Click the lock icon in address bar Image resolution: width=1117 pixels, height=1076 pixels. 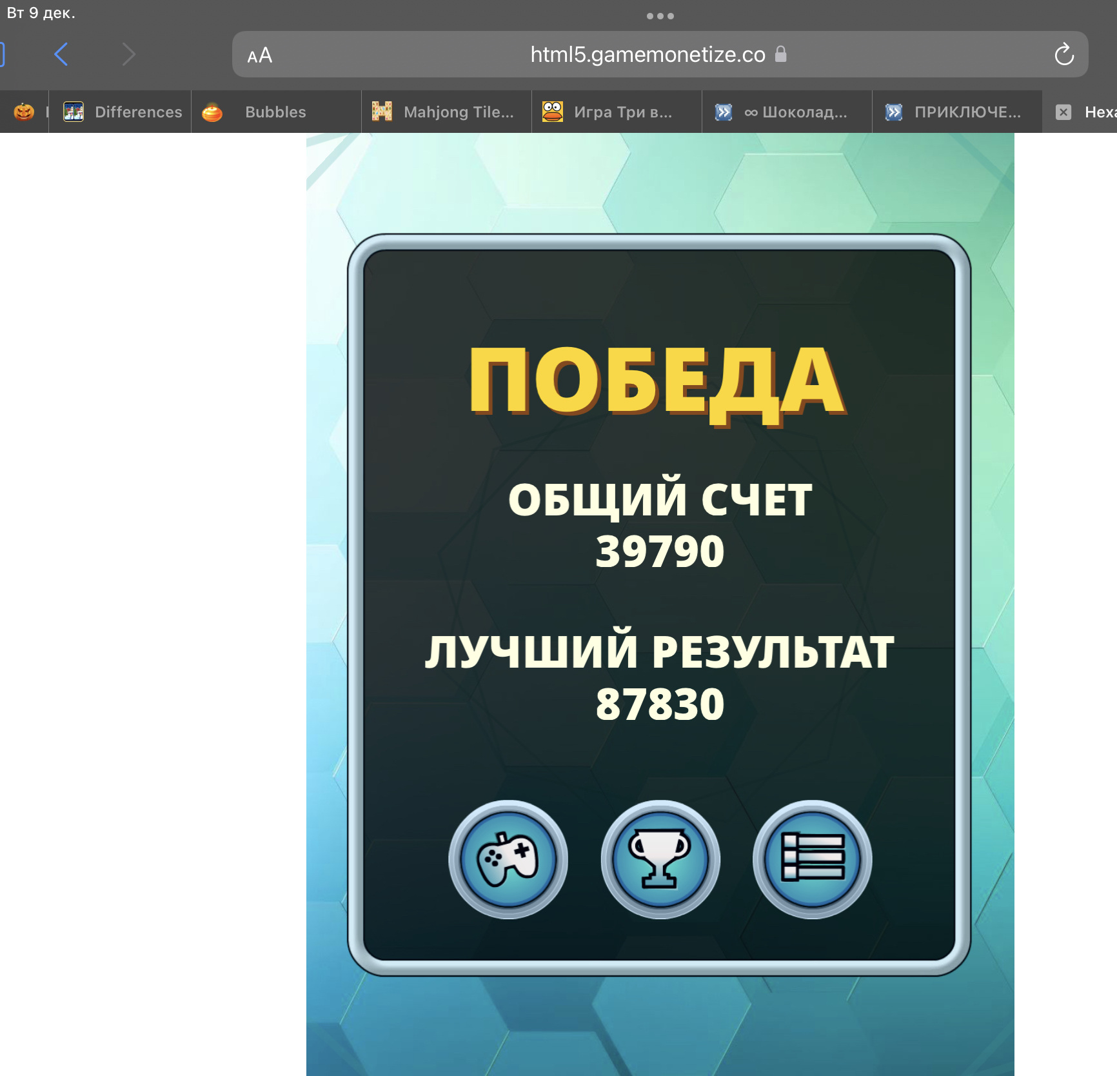click(x=781, y=54)
